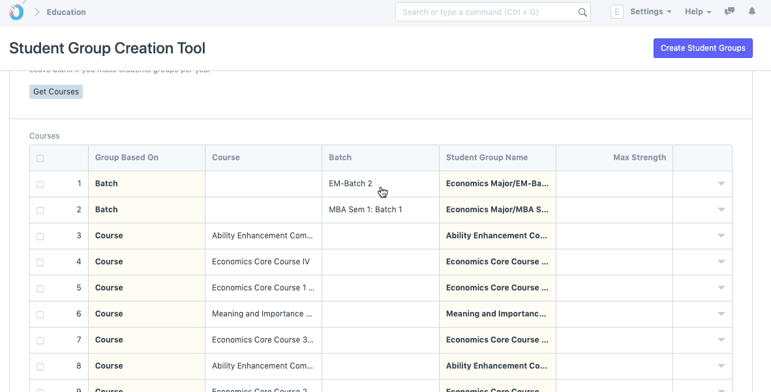Check the row 4 Economics Core Course IV box
Screen dimensions: 771x392
click(x=40, y=262)
